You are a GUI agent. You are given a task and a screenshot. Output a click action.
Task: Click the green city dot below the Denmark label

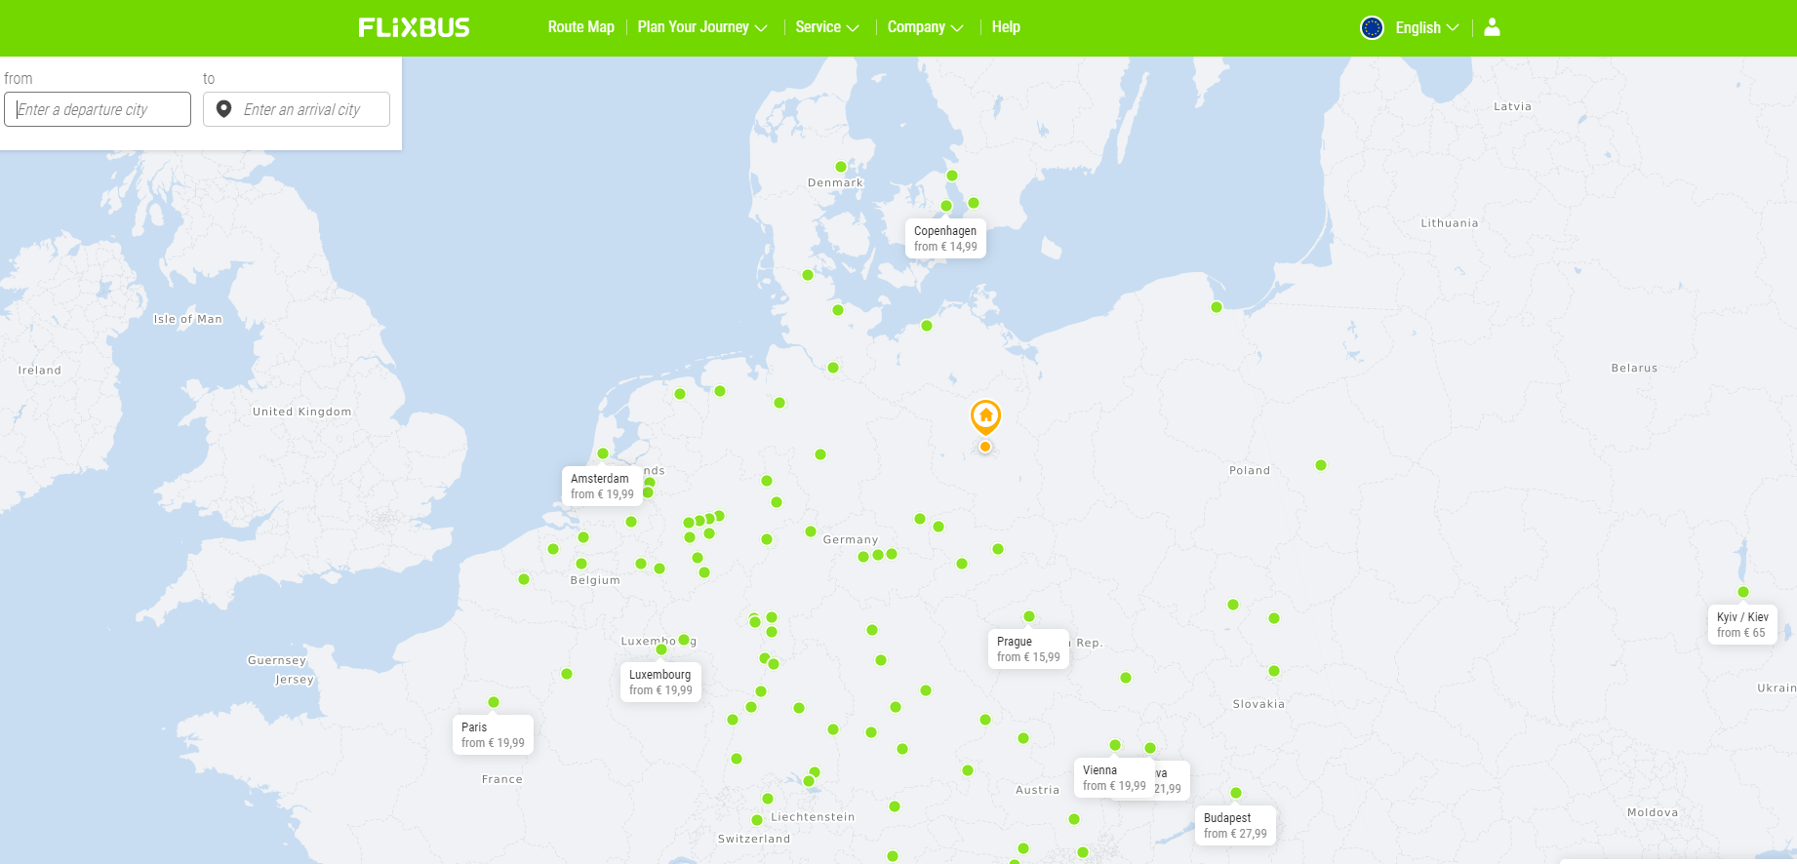point(807,275)
